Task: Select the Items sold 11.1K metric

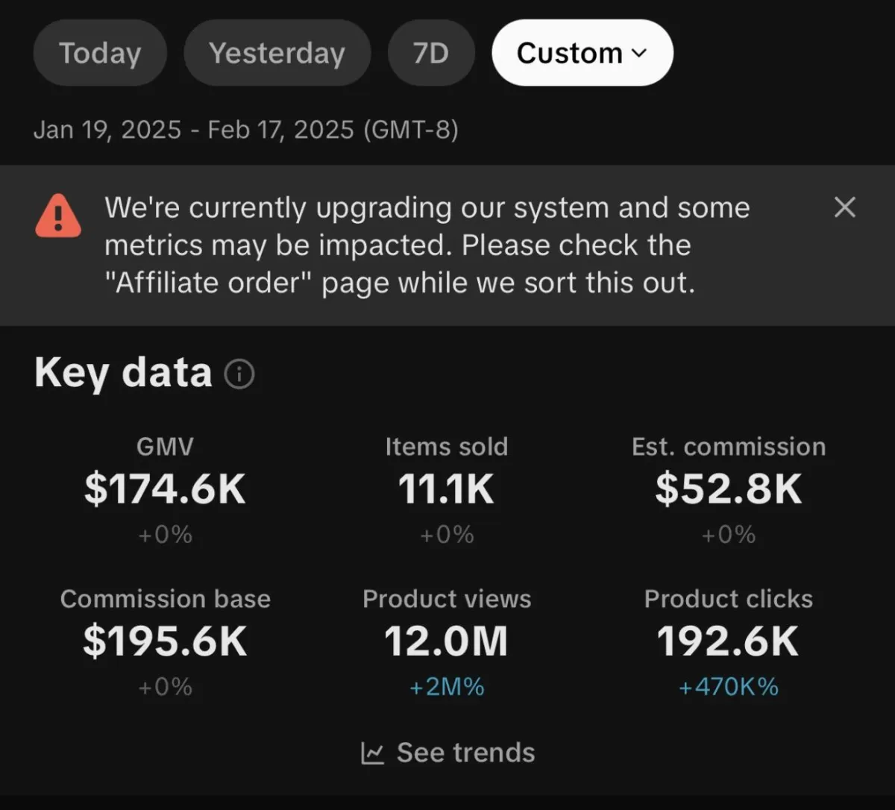Action: point(446,489)
